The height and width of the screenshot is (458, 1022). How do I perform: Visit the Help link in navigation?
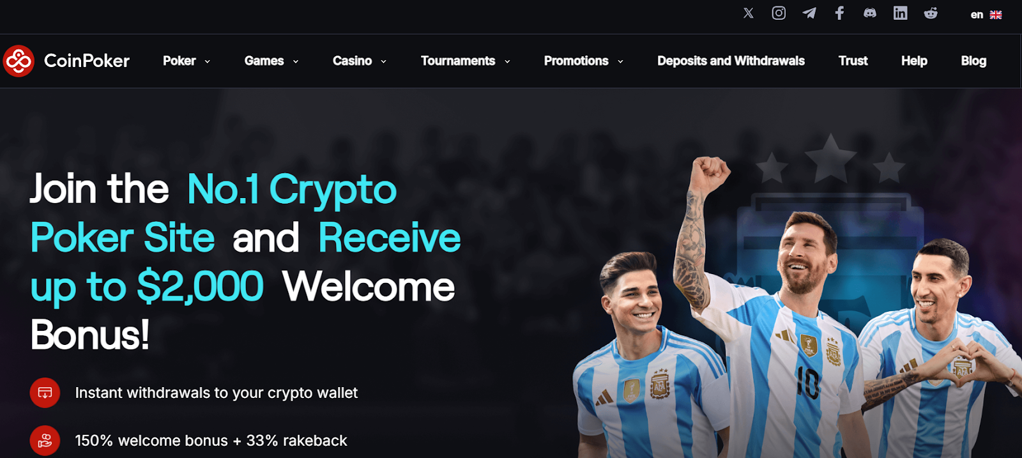[914, 61]
